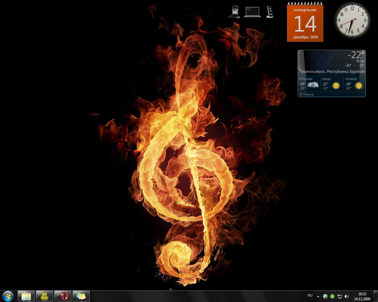378x302 pixels.
Task: Click the speaker volume tray icon
Action: (x=347, y=296)
